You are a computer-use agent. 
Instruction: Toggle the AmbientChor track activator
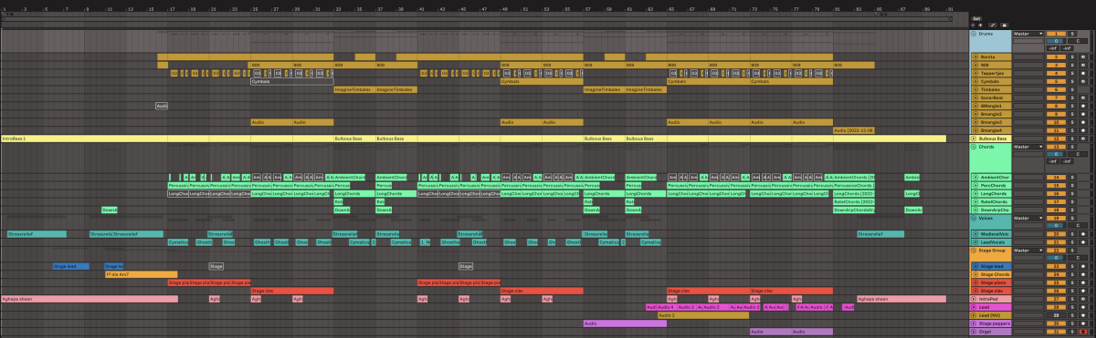[1056, 178]
